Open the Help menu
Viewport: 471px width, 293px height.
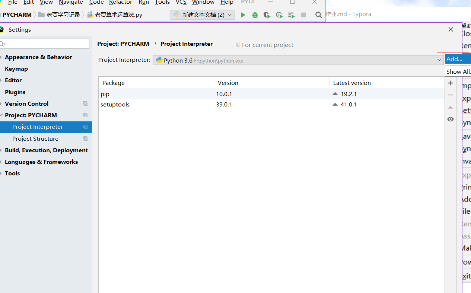tap(227, 2)
